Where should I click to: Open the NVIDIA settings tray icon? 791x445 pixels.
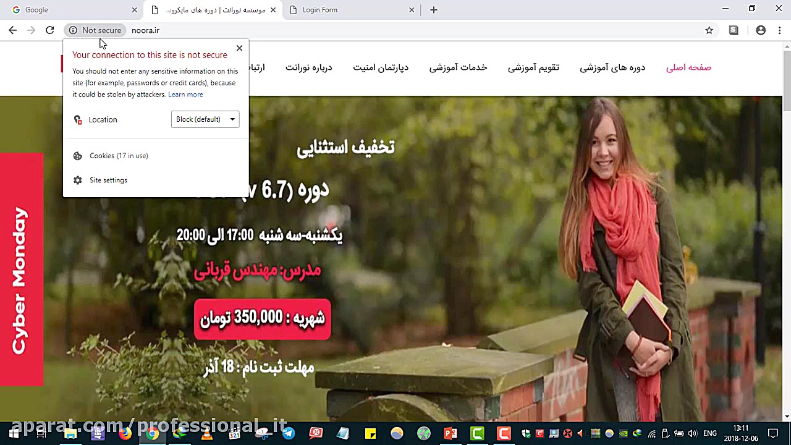click(x=623, y=433)
